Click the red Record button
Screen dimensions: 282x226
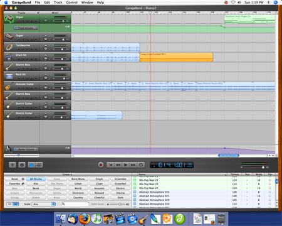coord(101,165)
